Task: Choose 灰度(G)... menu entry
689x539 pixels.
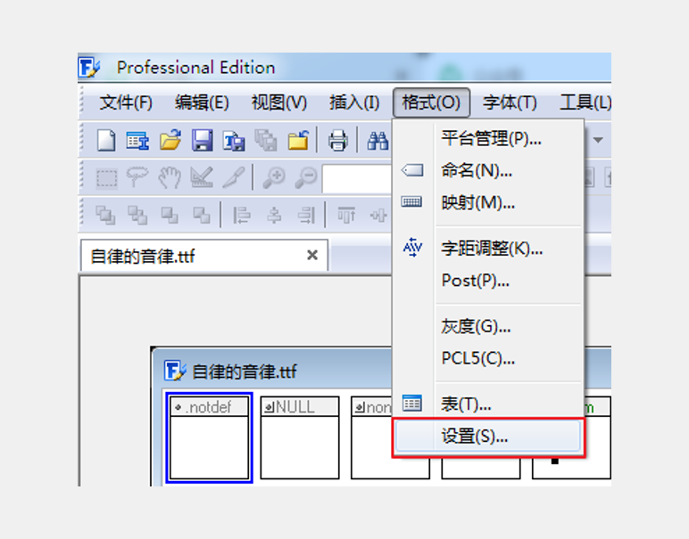Action: click(x=488, y=326)
